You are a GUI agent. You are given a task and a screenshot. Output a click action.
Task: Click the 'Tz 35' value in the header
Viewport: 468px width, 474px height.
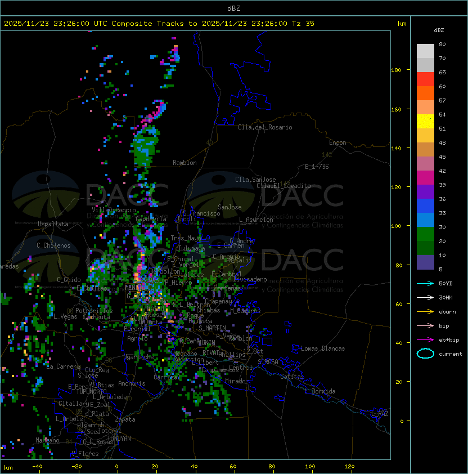click(x=303, y=24)
